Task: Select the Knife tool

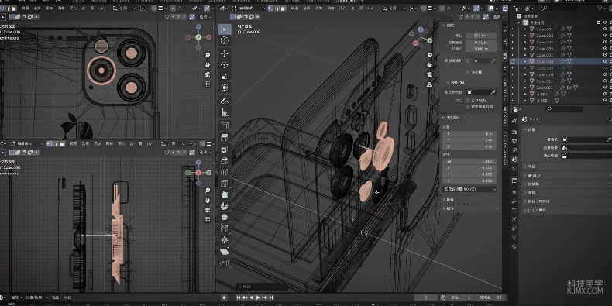Action: coord(225,183)
